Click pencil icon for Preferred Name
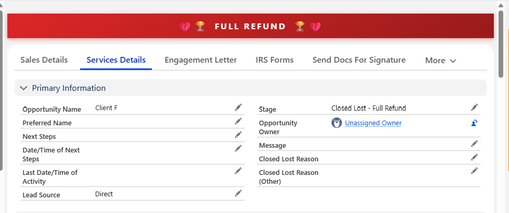Viewport: 509px width, 213px height. click(238, 121)
